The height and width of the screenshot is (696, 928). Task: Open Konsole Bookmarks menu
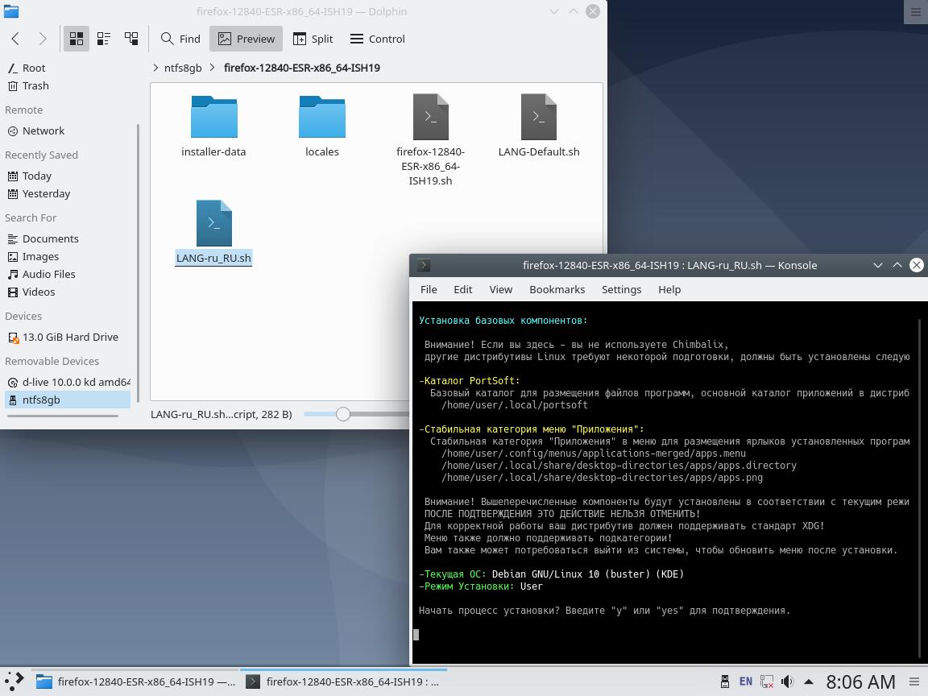point(557,289)
